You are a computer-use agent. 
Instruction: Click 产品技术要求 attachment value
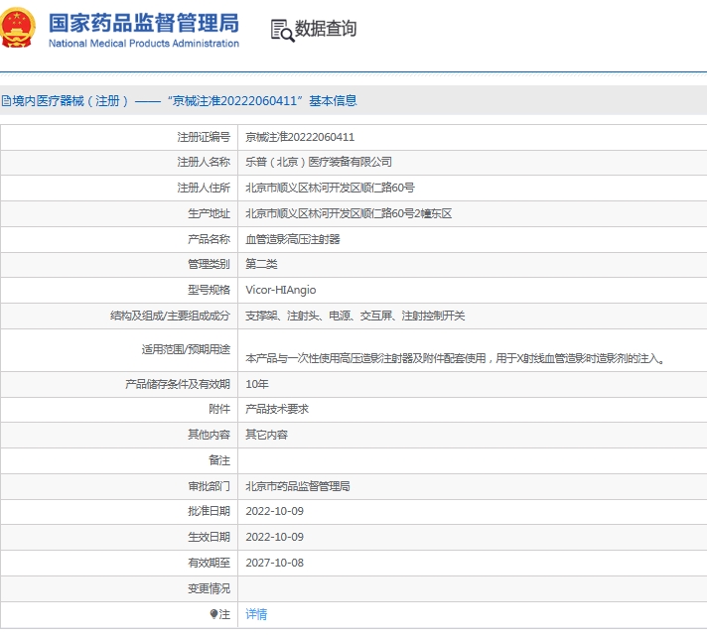coord(277,409)
